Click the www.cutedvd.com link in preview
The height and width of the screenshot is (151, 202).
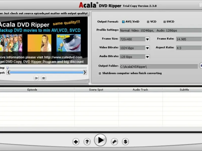[63, 57]
